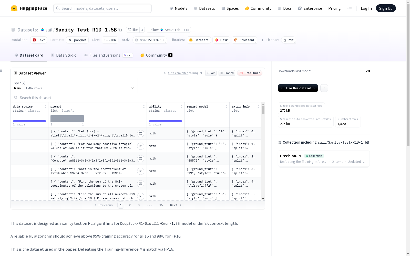Click the Hugging Face logo icon
This screenshot has width=410, height=256.
14,8
